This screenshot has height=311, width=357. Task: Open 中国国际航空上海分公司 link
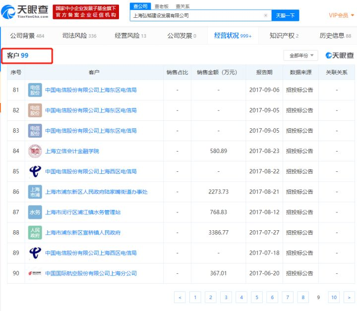(91, 273)
